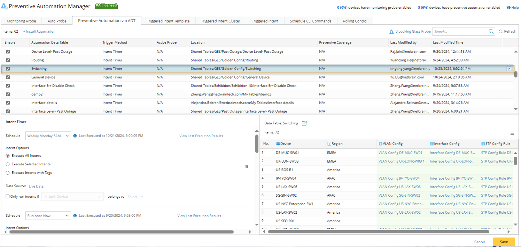
Task: Click info icon beside Weekly Monday 5AM schedule
Action: pyautogui.click(x=75, y=136)
